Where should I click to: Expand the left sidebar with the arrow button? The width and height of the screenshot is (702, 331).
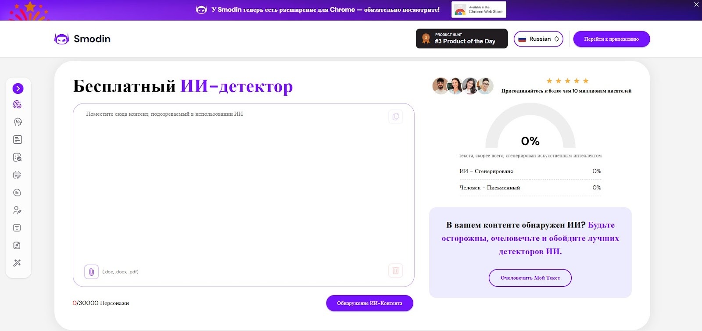18,89
